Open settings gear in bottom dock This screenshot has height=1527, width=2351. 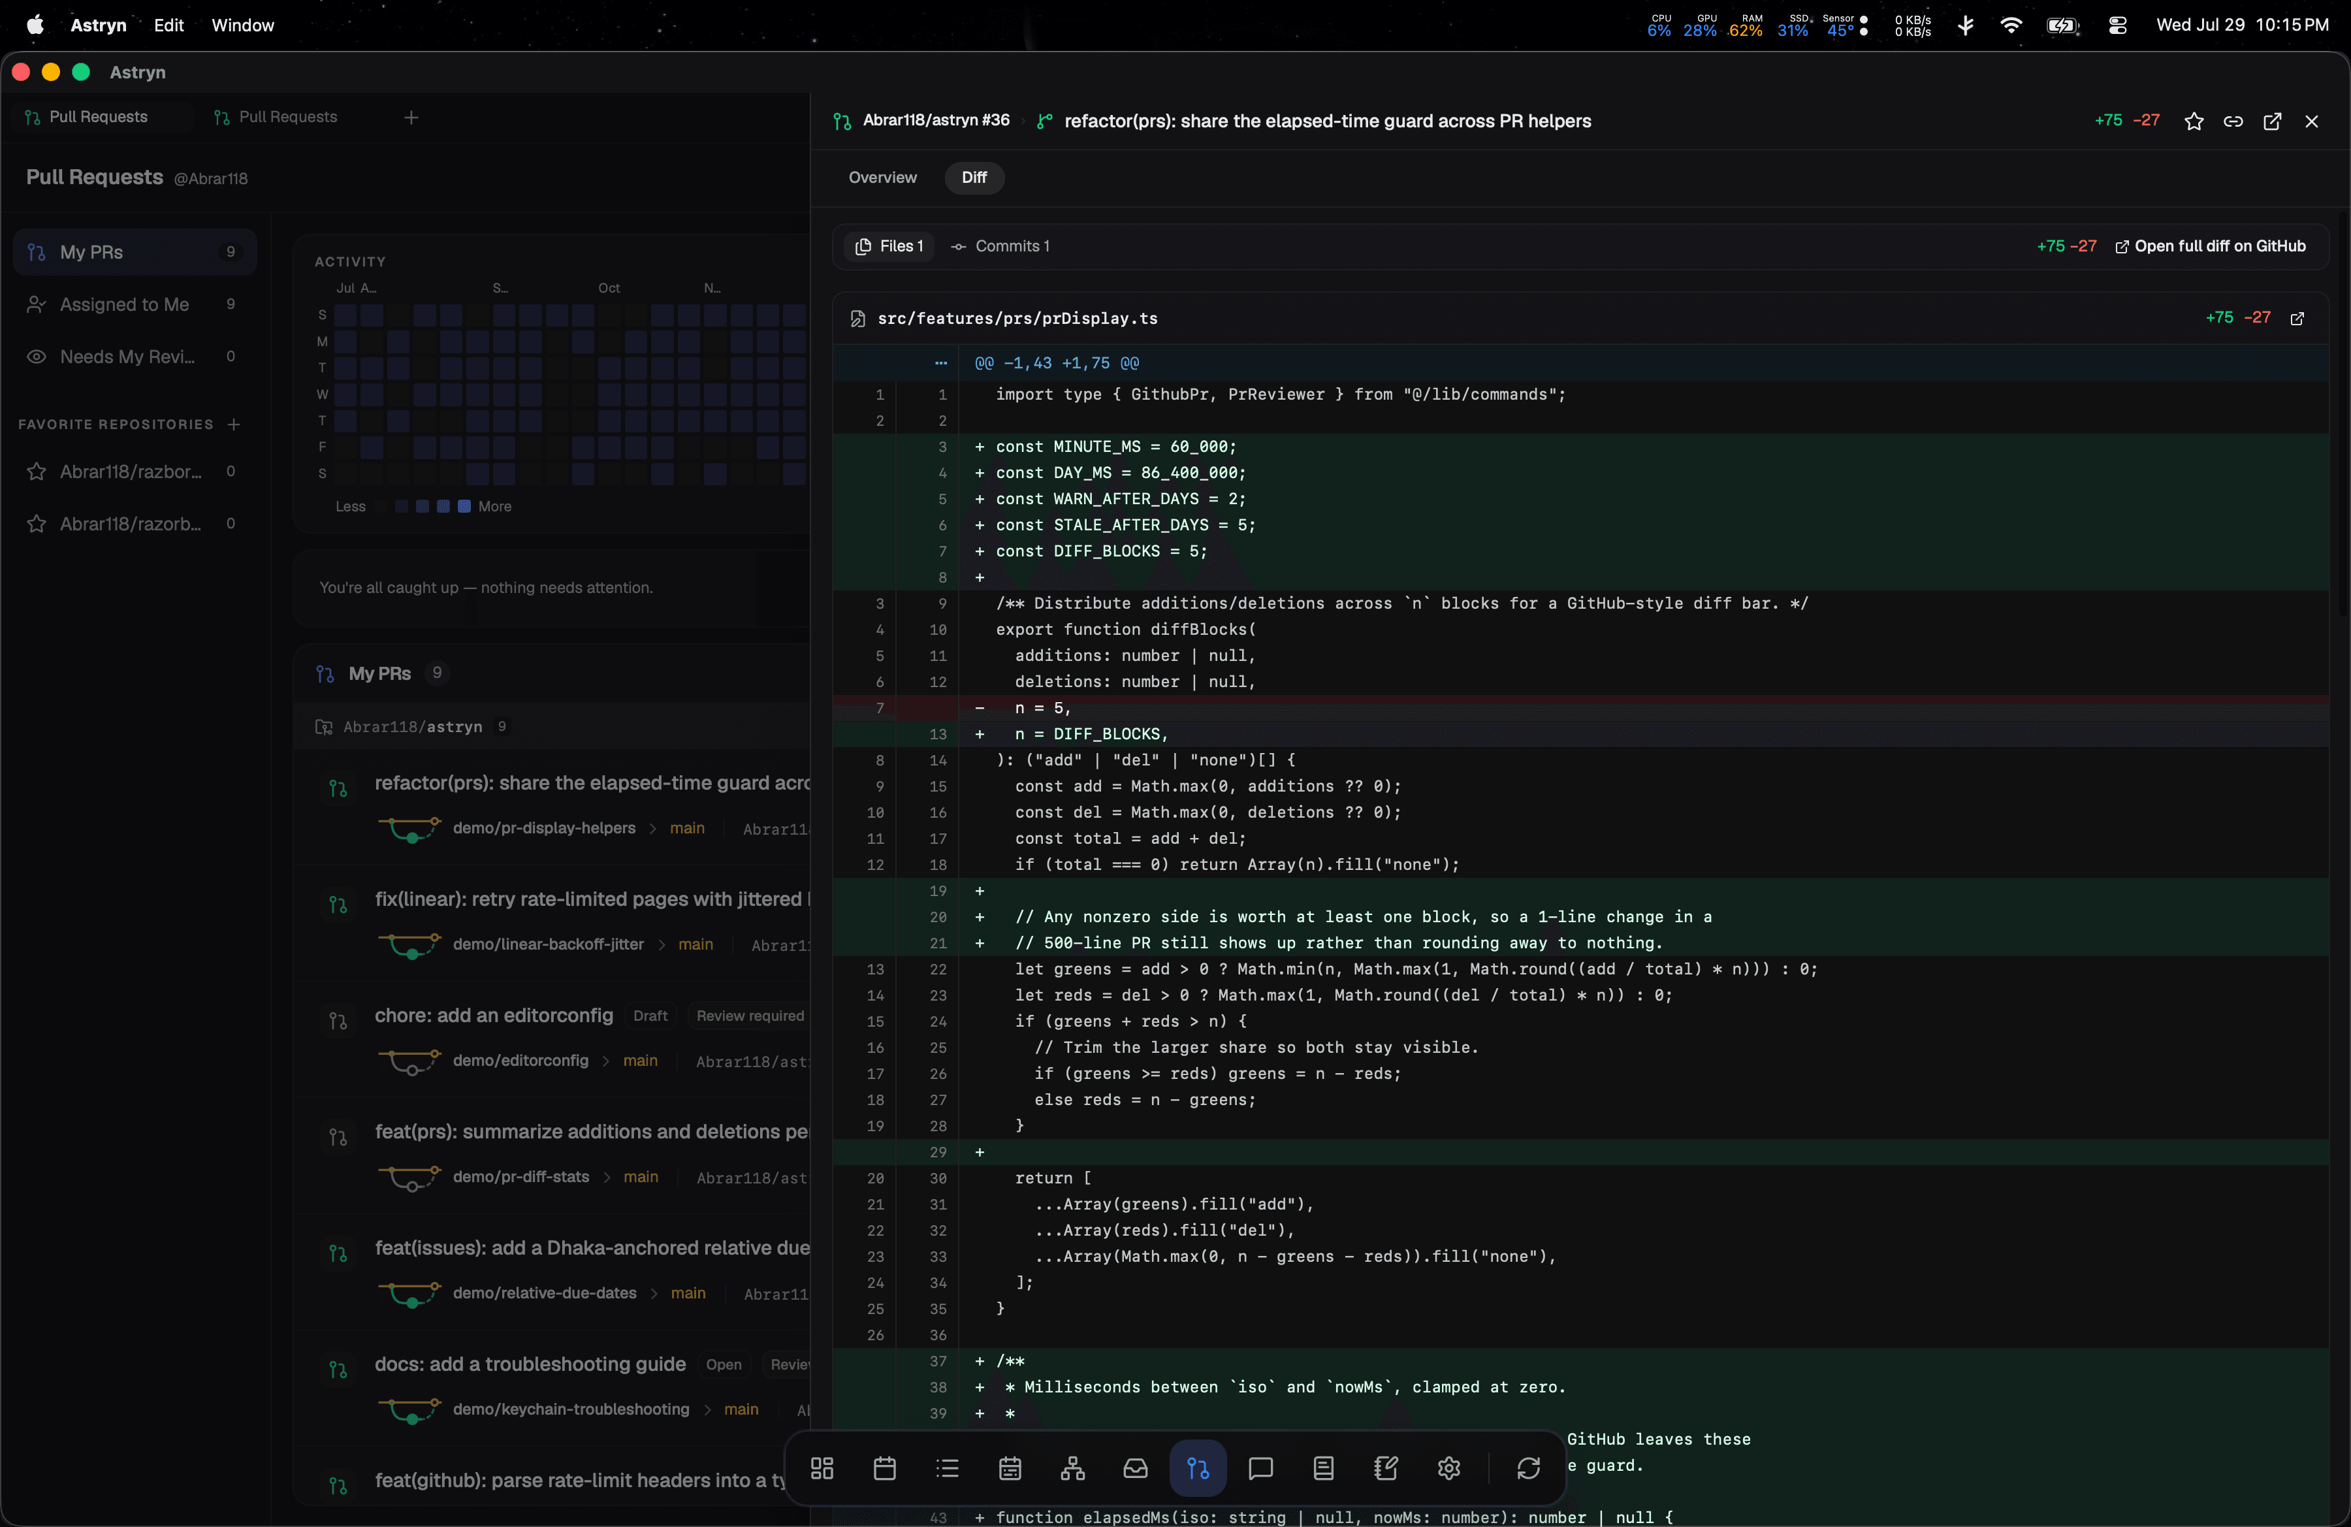1449,1469
